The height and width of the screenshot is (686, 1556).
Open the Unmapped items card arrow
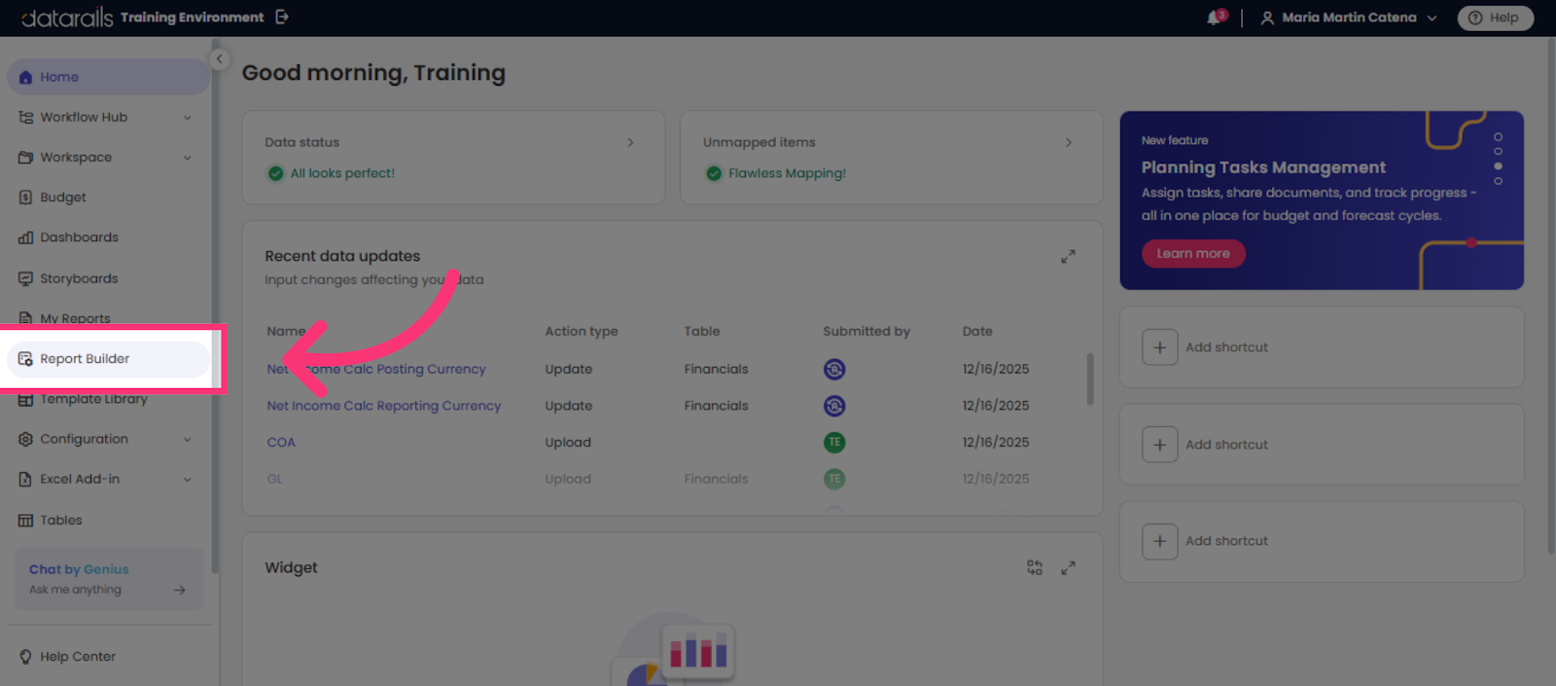[1069, 142]
